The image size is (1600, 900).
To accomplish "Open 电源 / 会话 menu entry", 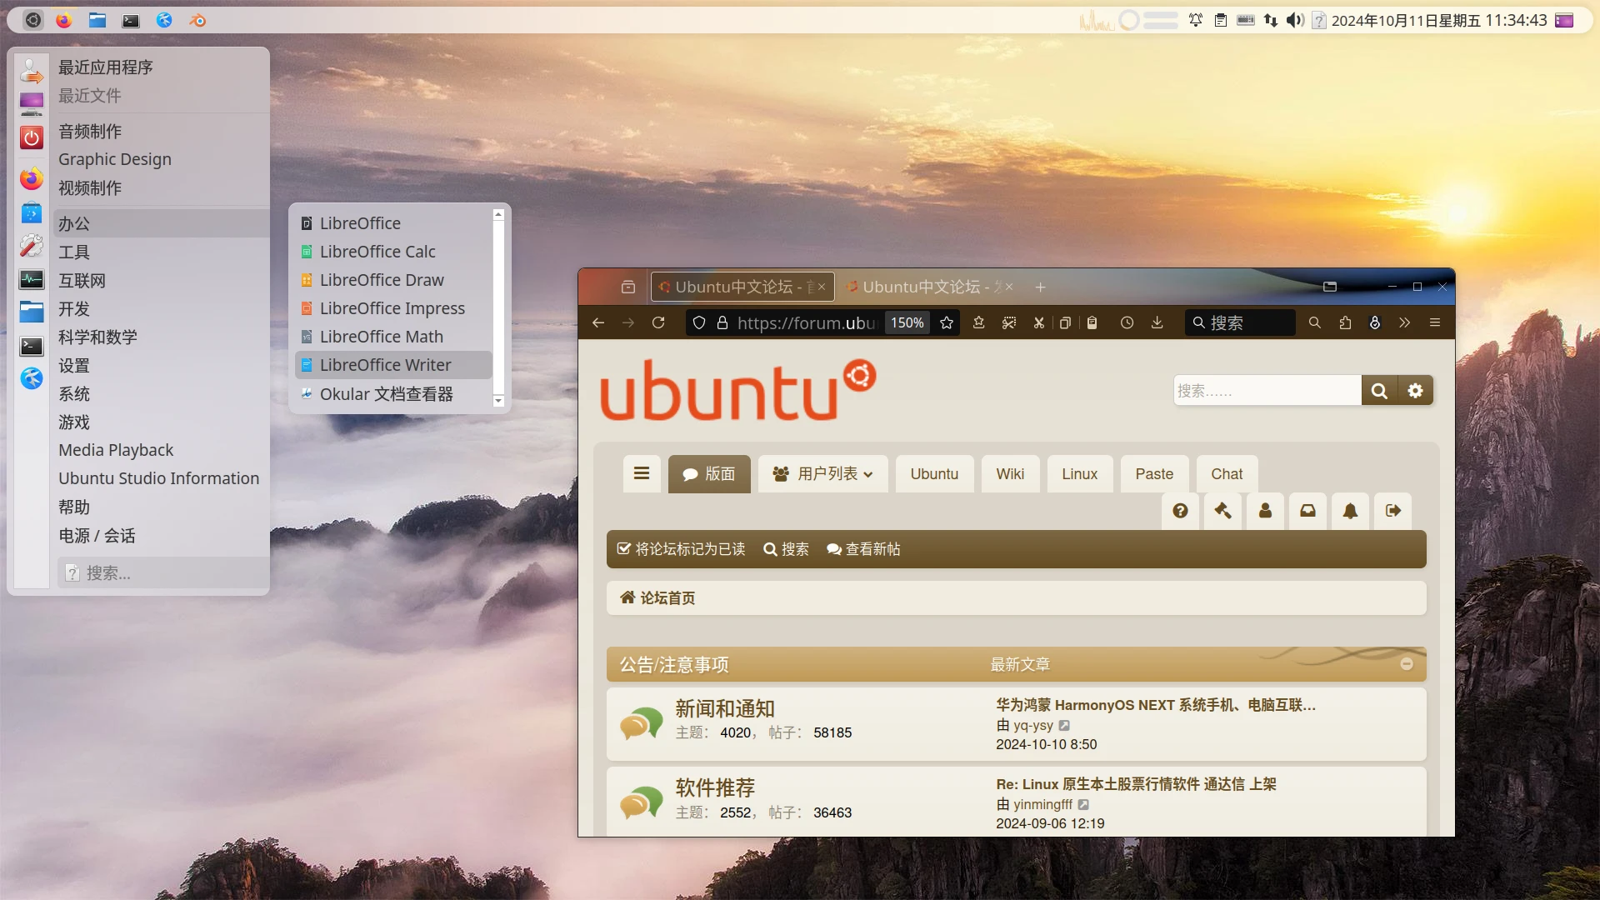I will (161, 536).
